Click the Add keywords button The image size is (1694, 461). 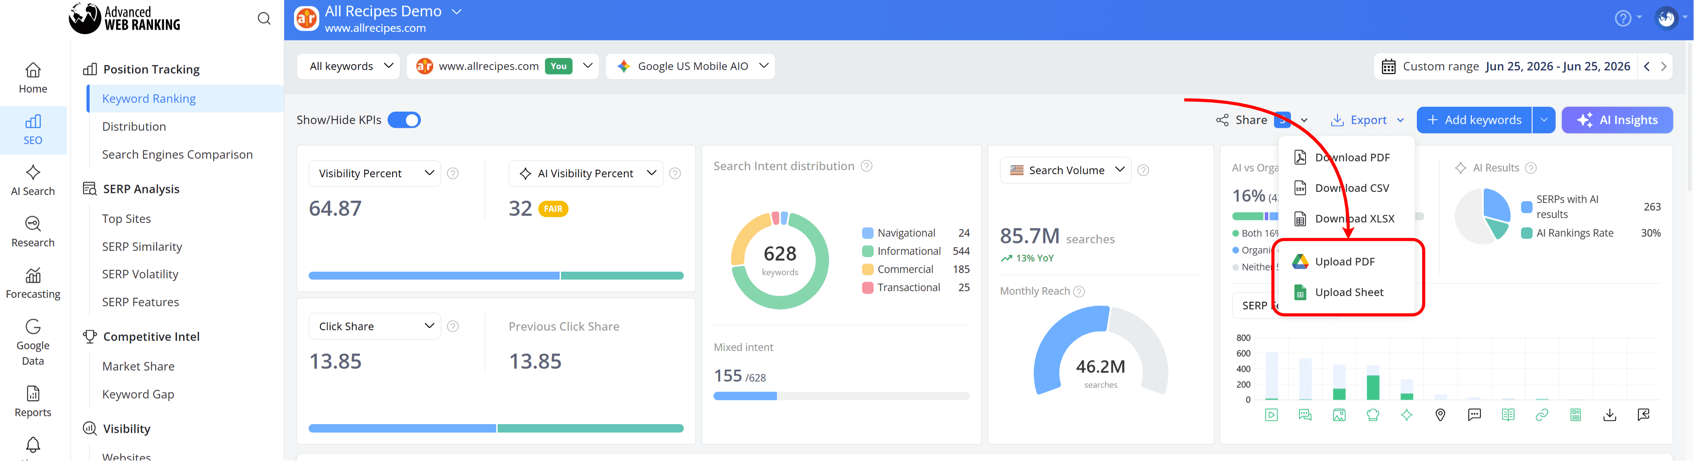tap(1474, 120)
